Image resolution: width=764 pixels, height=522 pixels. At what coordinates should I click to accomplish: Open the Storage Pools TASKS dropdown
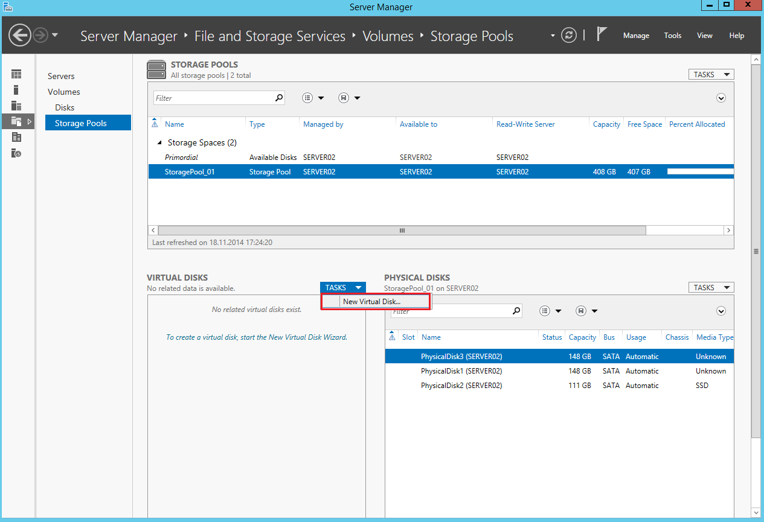coord(711,74)
